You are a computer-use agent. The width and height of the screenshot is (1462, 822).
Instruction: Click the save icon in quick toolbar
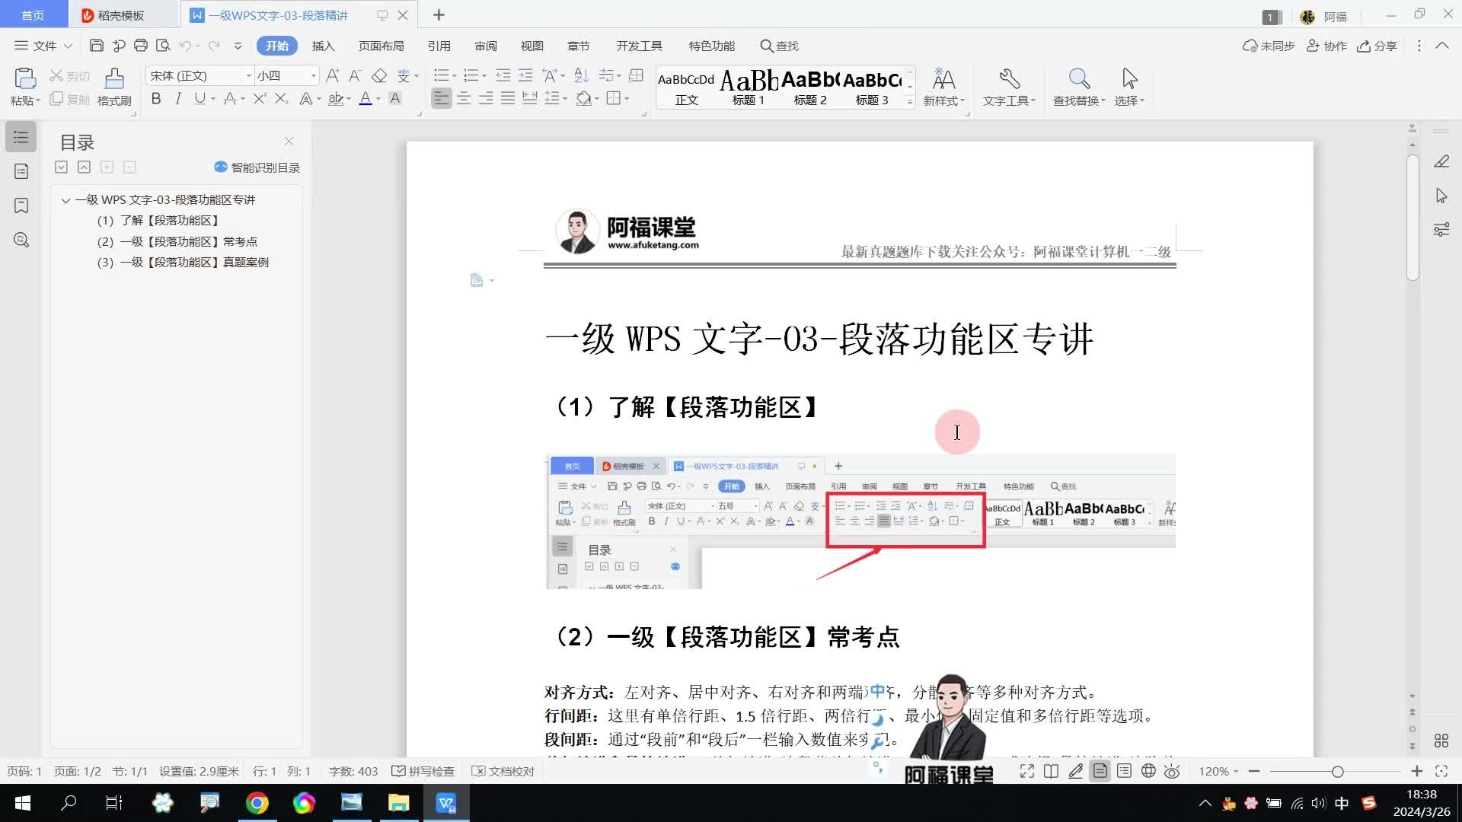pyautogui.click(x=96, y=46)
